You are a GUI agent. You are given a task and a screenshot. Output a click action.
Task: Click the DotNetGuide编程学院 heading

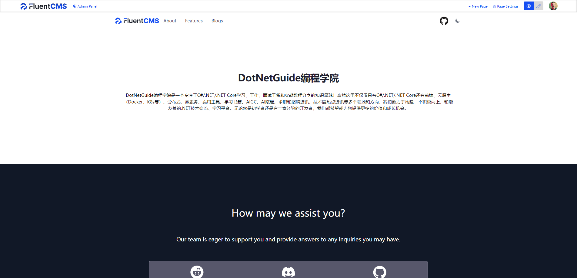click(288, 78)
